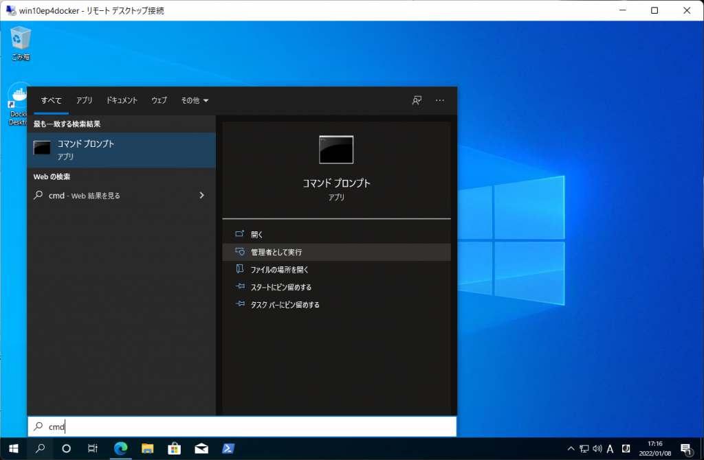This screenshot has width=704, height=460.
Task: Click the 最も一致する検索結果 heading
Action: click(67, 124)
